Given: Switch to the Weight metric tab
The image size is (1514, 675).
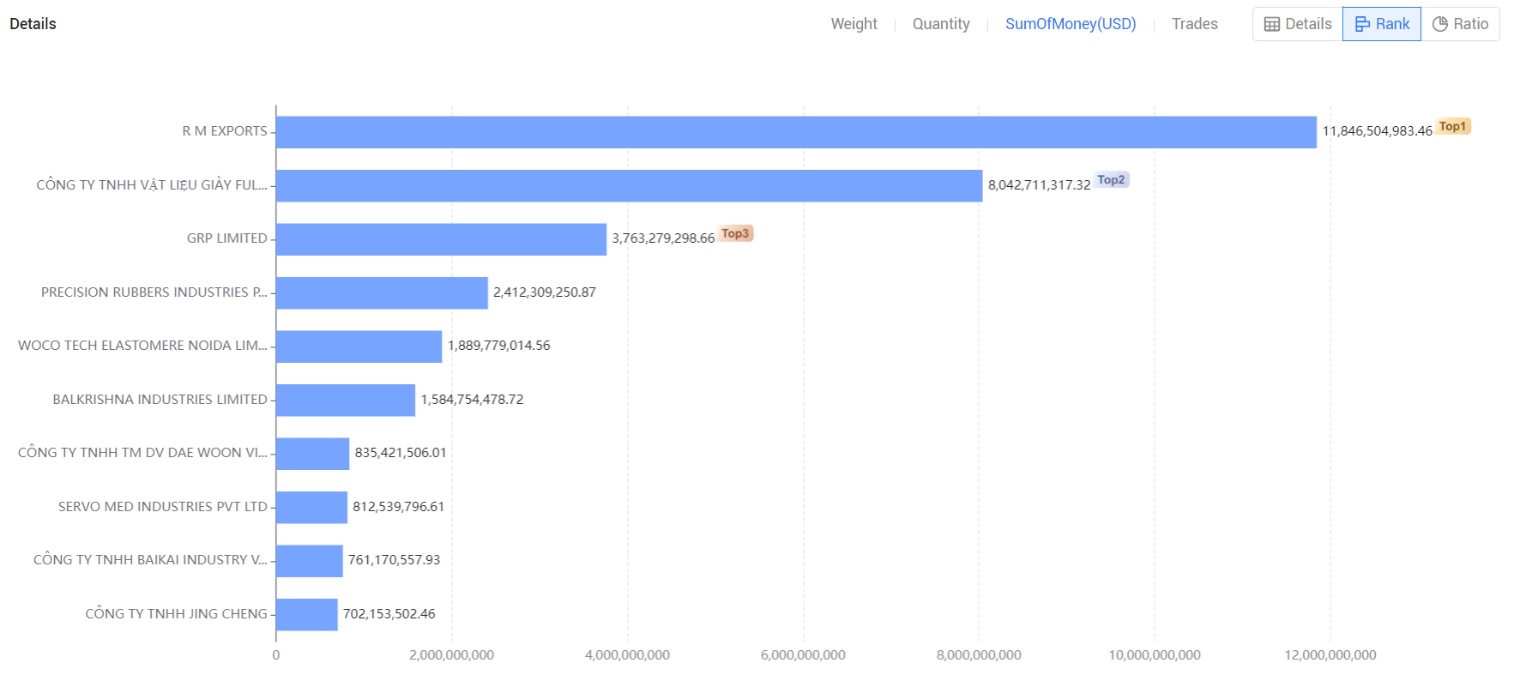Looking at the screenshot, I should tap(854, 24).
